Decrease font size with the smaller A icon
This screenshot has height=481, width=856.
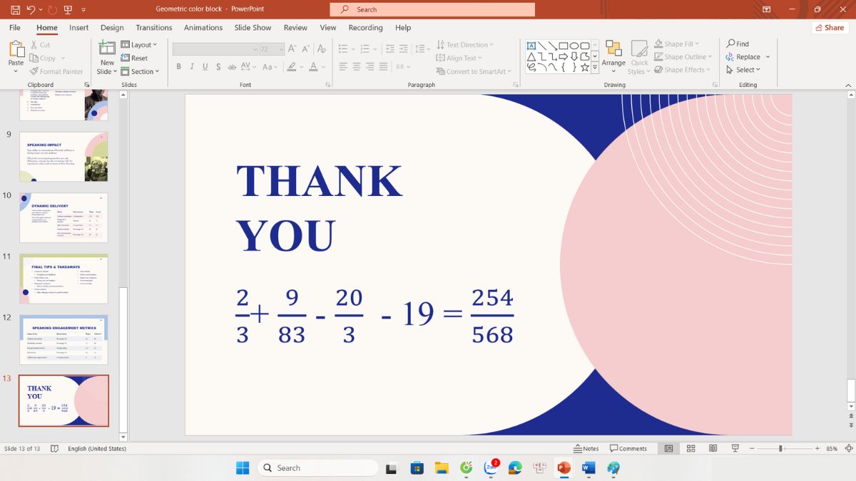click(x=306, y=49)
